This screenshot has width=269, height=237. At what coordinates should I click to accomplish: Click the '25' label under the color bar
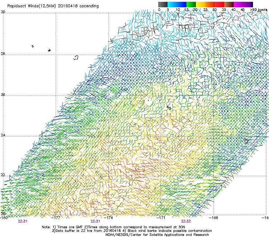tap(205, 10)
